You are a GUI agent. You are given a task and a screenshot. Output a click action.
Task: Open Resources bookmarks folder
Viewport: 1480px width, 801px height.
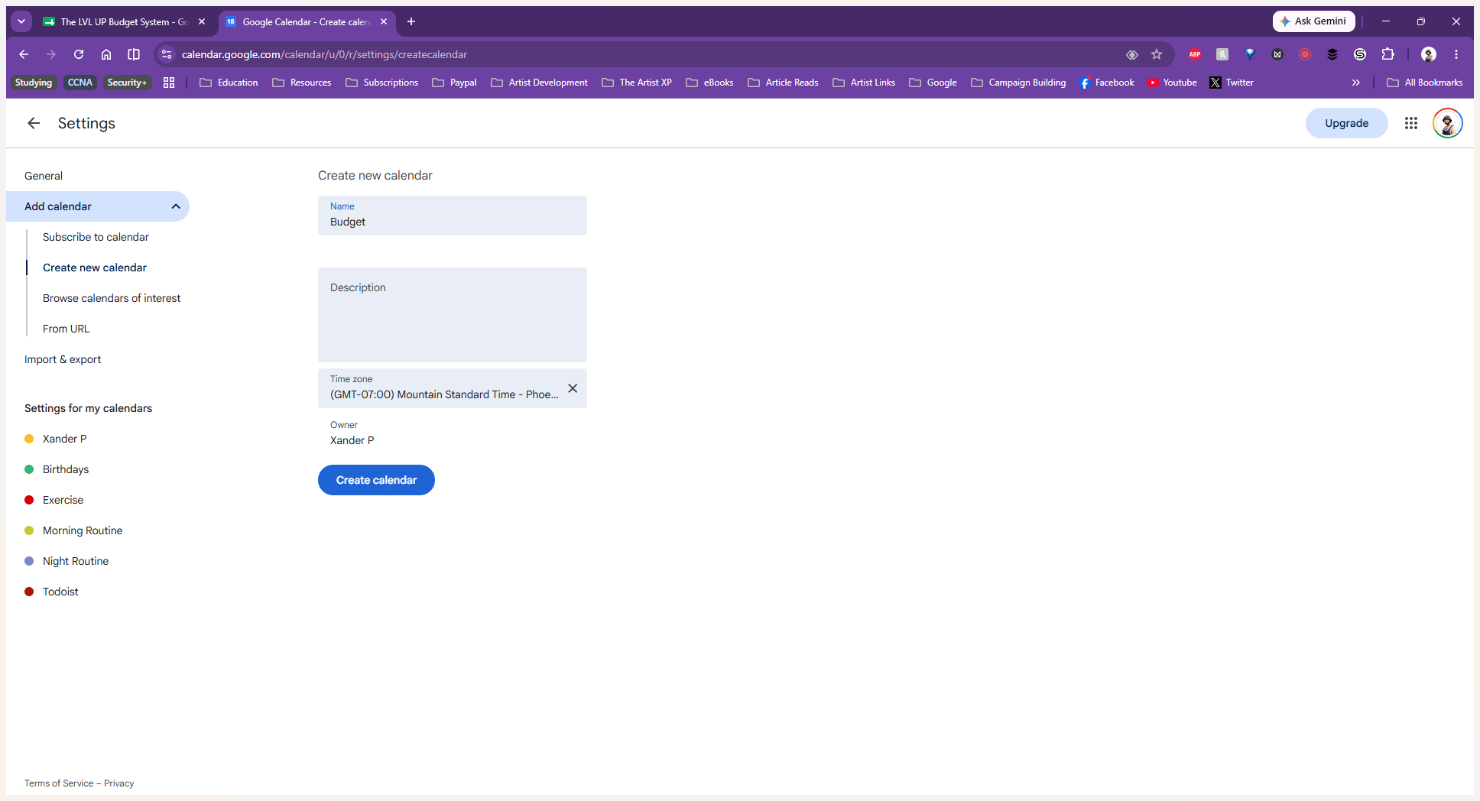(302, 83)
